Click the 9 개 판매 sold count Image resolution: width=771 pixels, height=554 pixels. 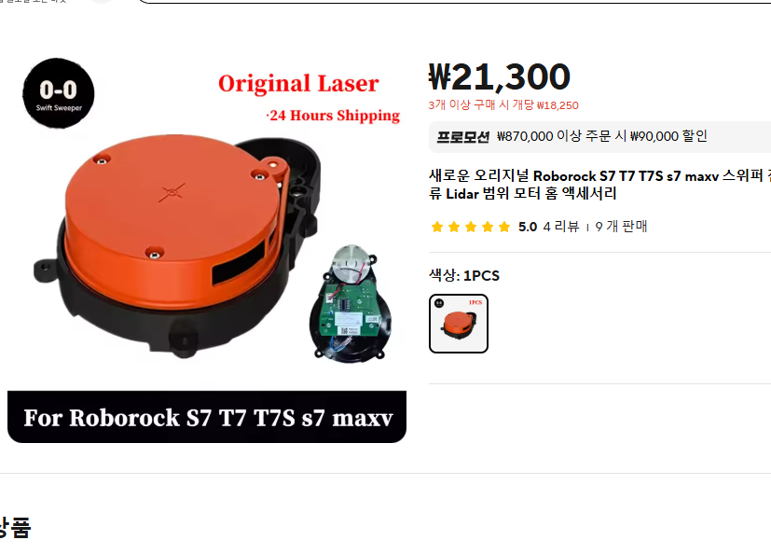point(621,227)
